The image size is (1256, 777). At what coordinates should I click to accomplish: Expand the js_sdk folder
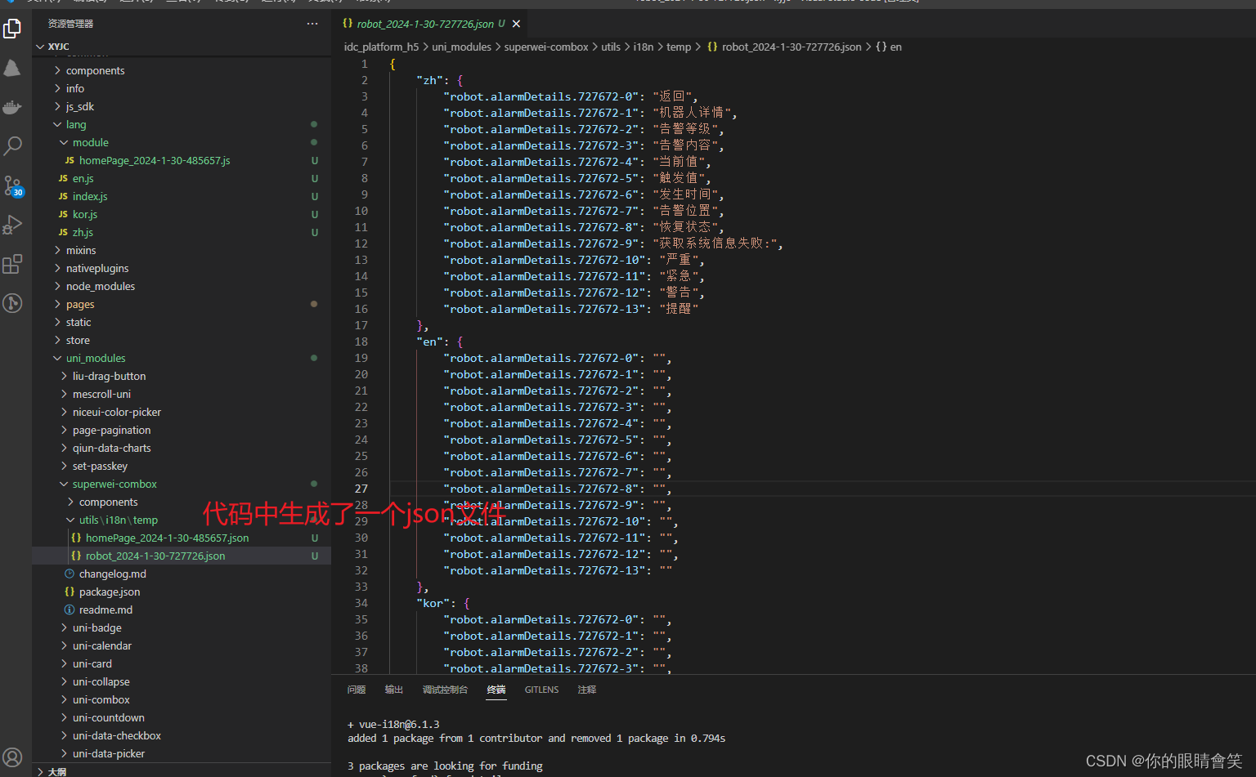pyautogui.click(x=57, y=106)
